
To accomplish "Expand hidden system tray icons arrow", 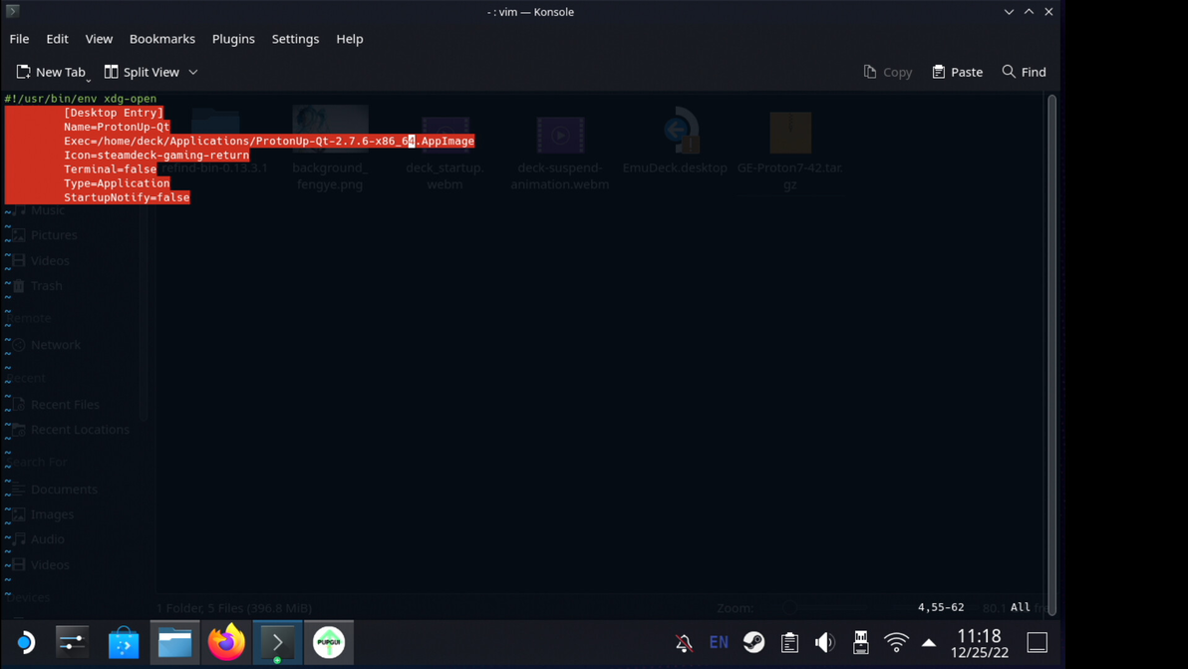I will (929, 642).
